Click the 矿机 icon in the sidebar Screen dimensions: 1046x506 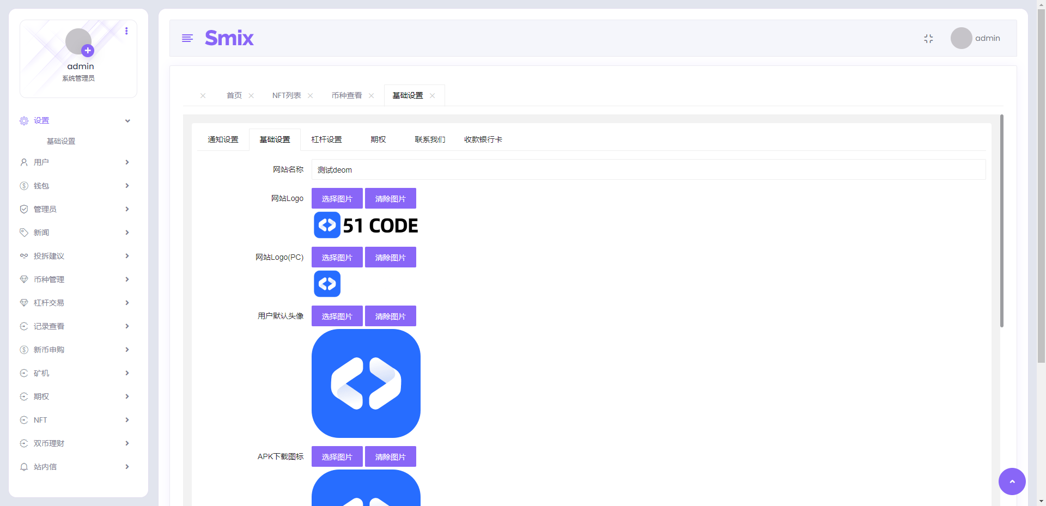23,373
